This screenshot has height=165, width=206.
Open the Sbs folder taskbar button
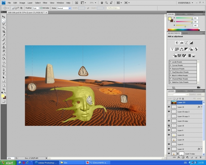pyautogui.click(x=71, y=163)
